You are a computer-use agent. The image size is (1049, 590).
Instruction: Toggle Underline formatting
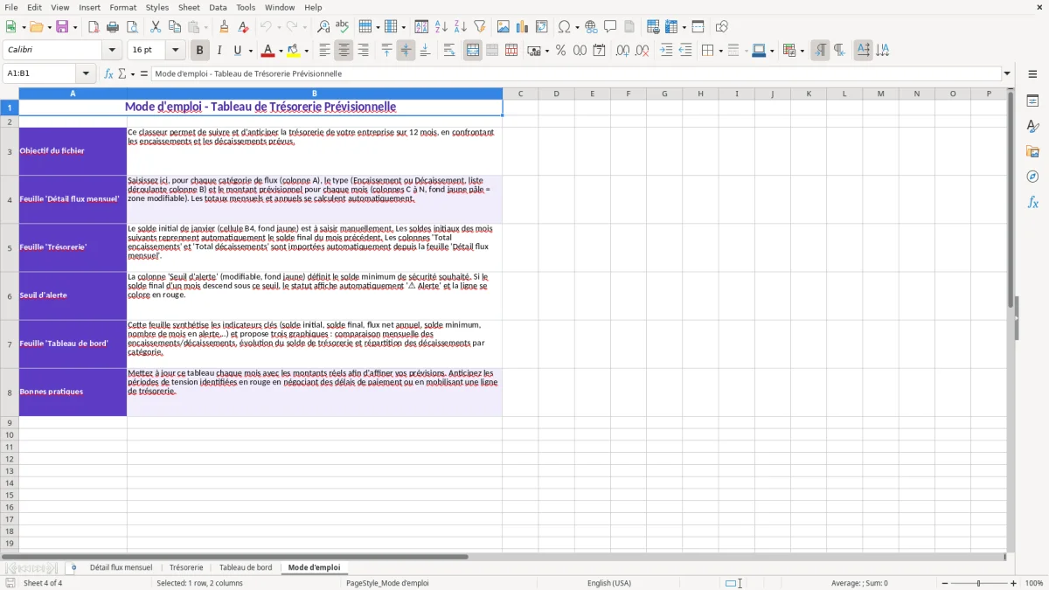tap(237, 51)
